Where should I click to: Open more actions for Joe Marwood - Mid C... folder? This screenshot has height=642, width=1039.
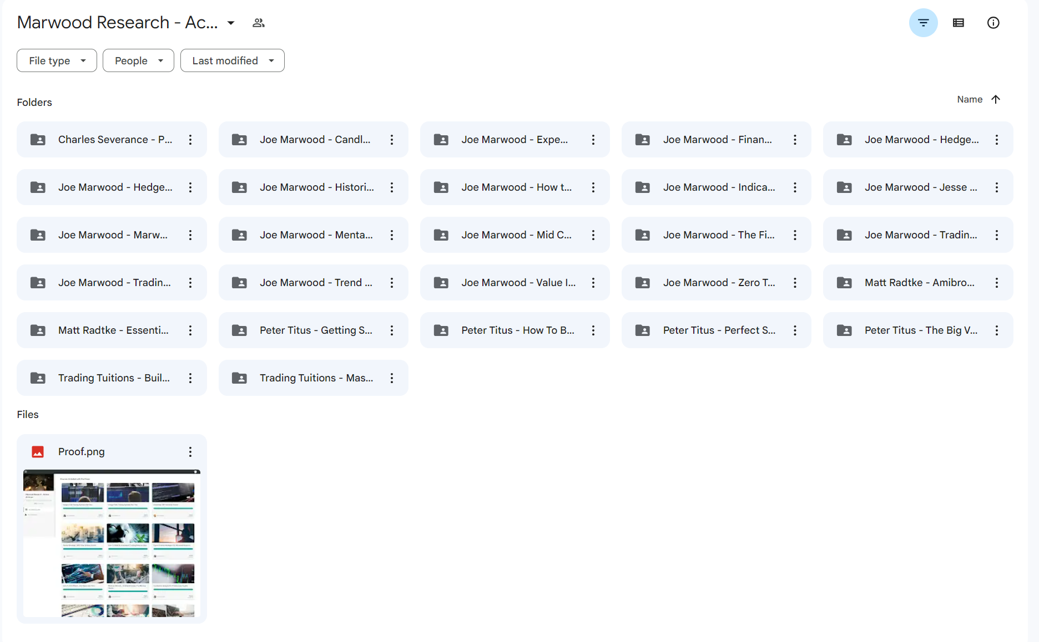pos(593,235)
